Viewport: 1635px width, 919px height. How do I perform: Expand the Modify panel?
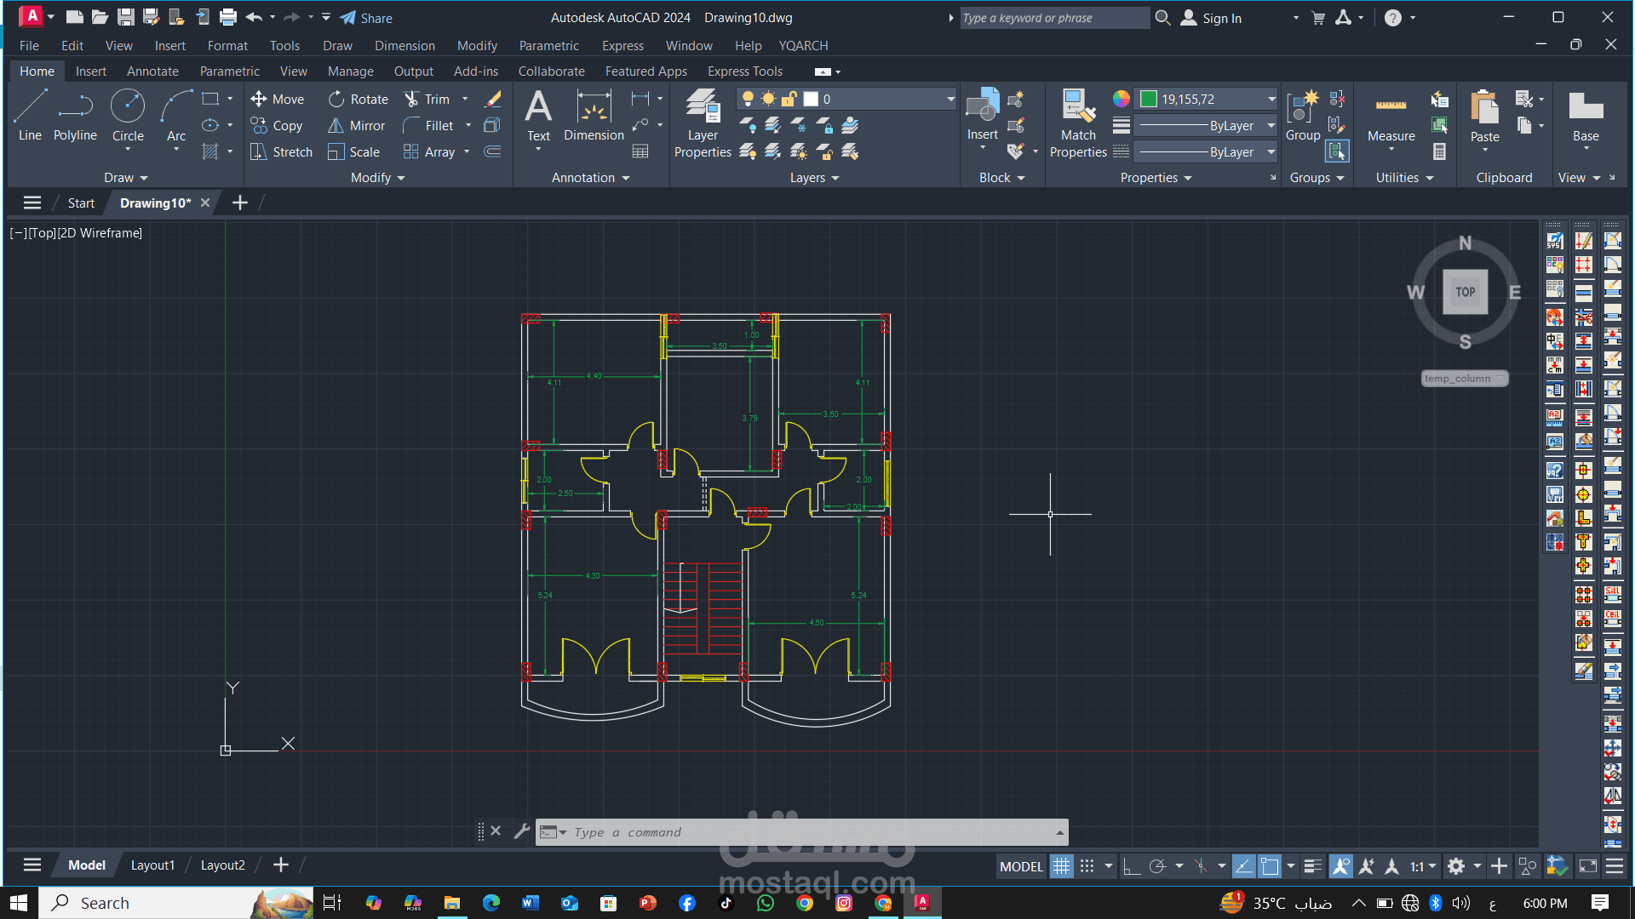point(378,178)
